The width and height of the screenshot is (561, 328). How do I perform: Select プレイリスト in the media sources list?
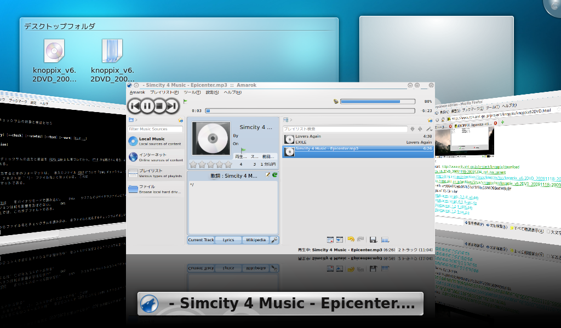[156, 173]
